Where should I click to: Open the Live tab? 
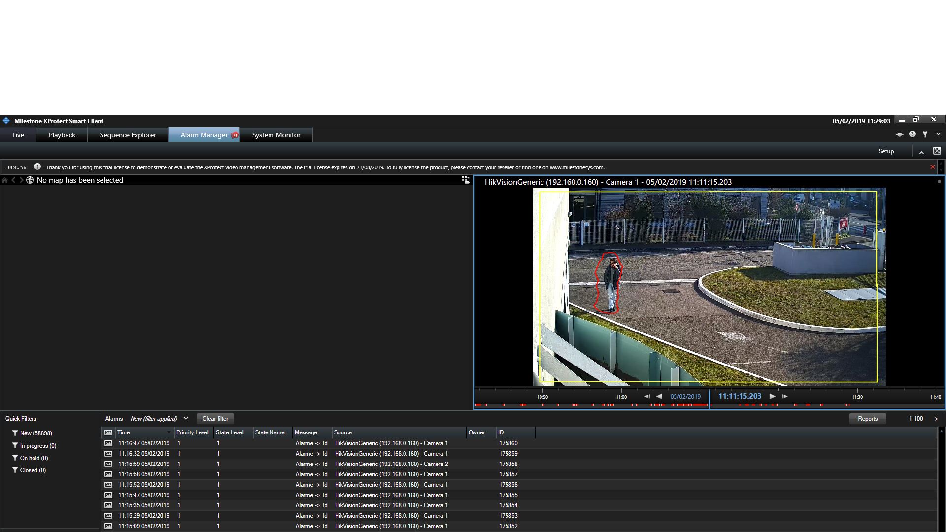point(18,135)
